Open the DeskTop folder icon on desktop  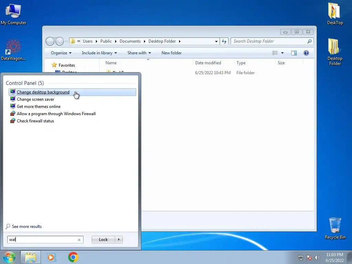pyautogui.click(x=335, y=13)
